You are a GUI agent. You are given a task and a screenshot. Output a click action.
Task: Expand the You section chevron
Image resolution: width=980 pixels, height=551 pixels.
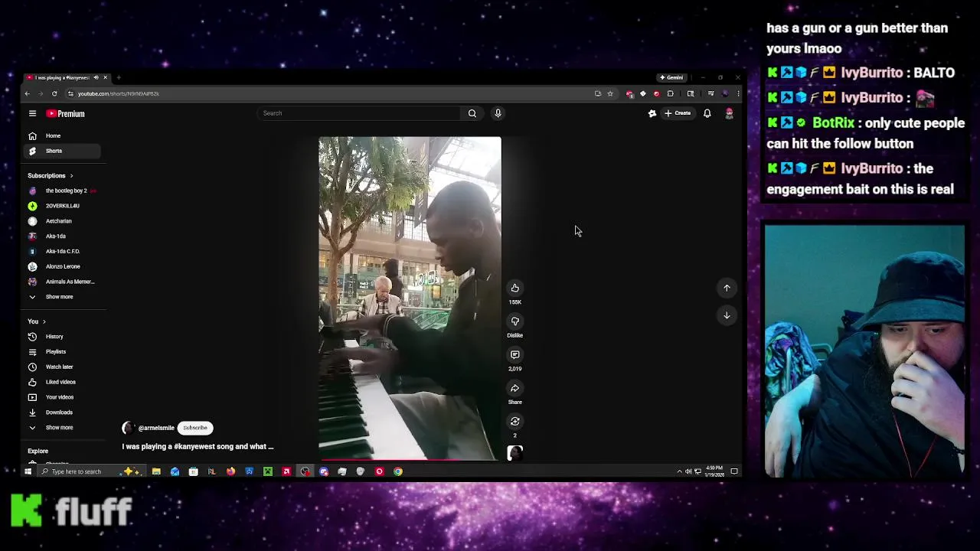44,321
